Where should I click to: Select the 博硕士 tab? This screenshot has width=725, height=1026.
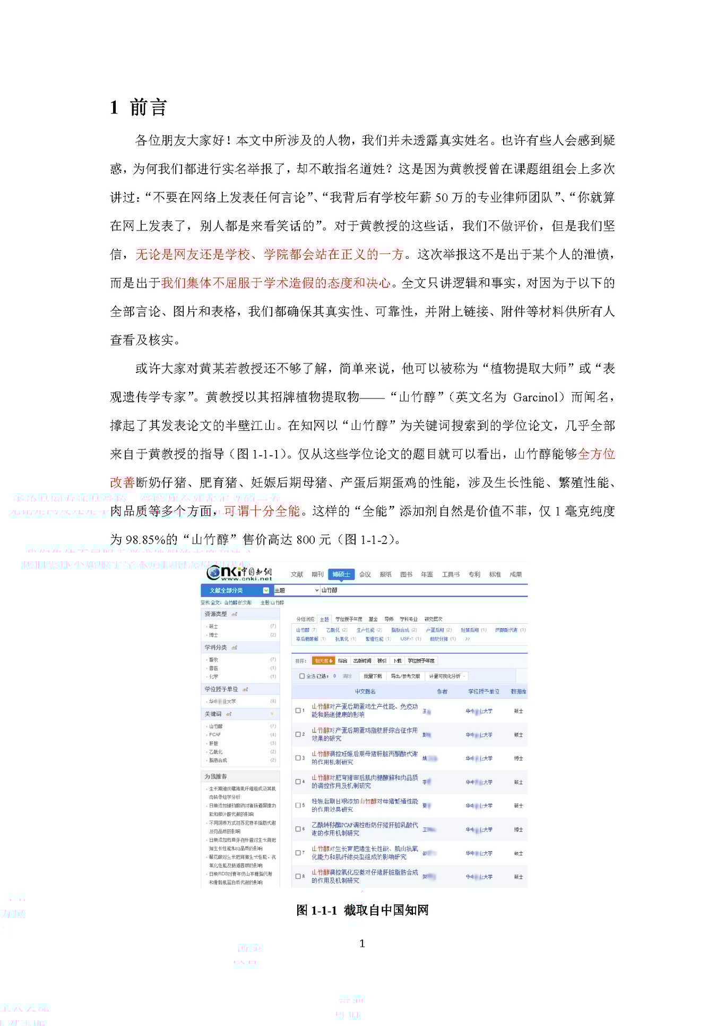pos(341,574)
